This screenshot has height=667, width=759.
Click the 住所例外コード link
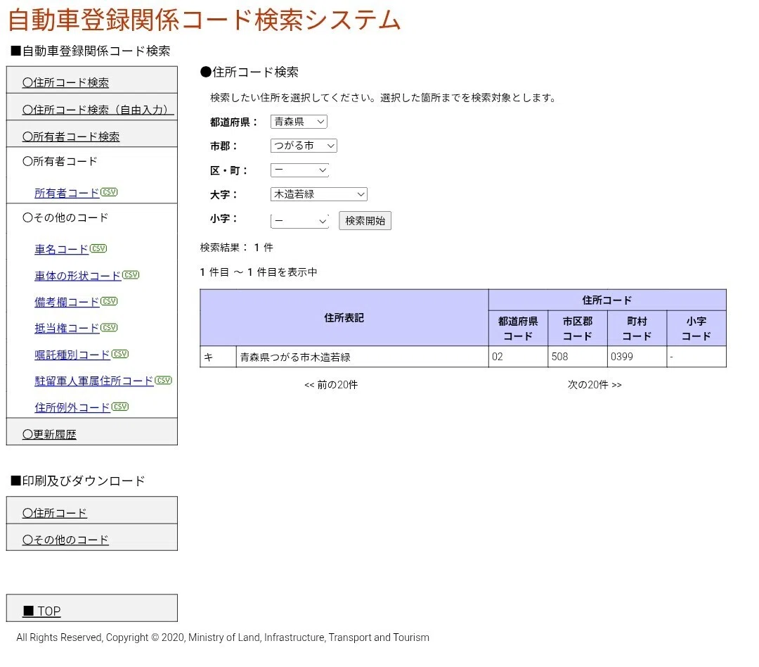[x=72, y=407]
